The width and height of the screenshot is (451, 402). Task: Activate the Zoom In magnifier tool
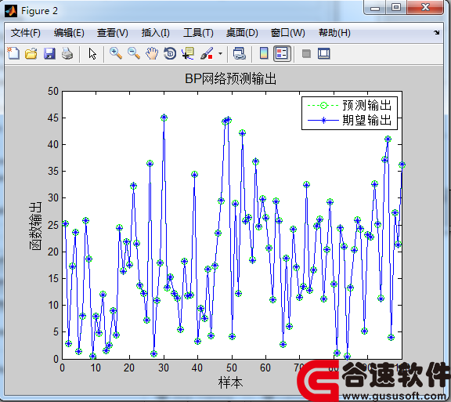click(116, 53)
